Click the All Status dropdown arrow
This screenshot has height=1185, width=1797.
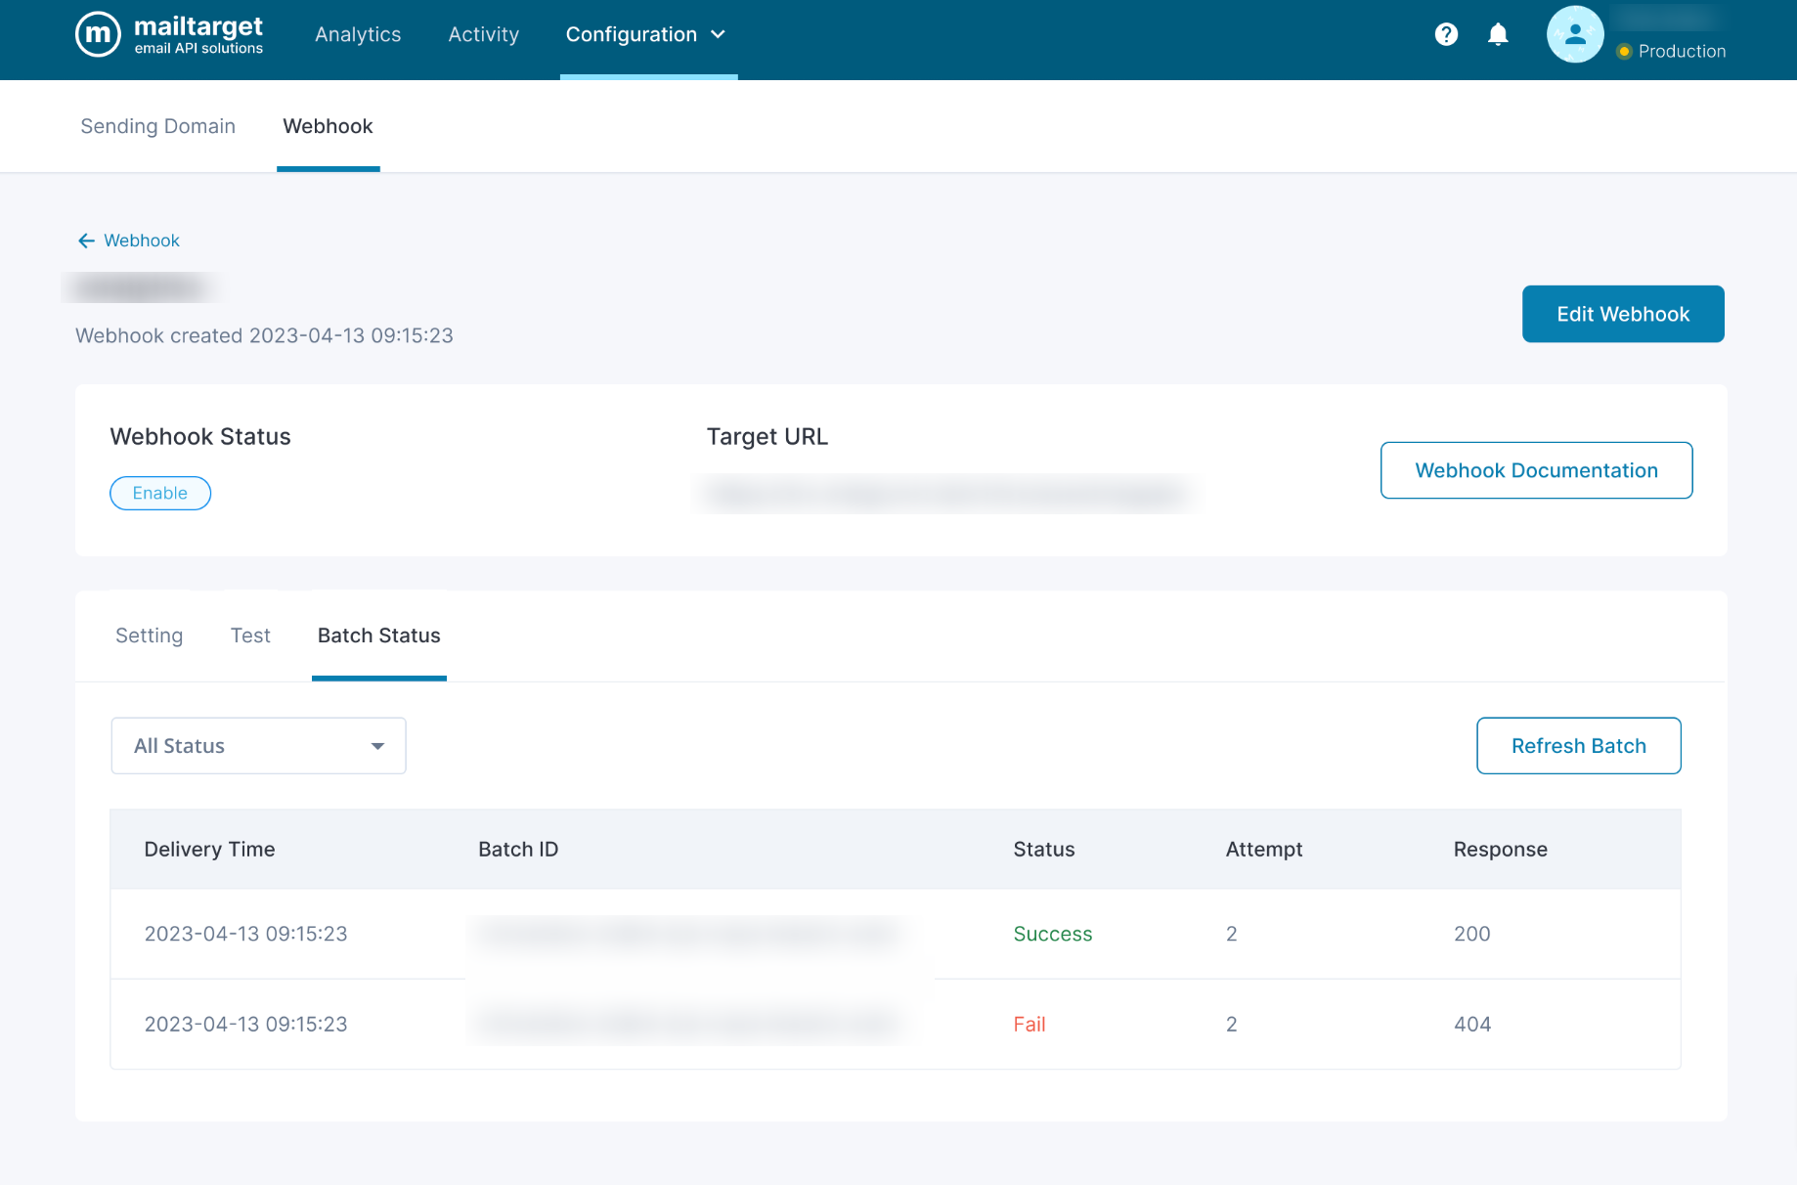377,746
